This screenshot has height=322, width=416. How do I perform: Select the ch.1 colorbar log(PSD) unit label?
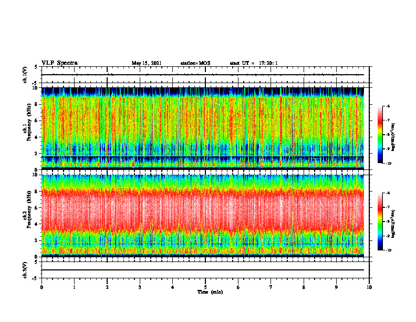tap(393, 137)
